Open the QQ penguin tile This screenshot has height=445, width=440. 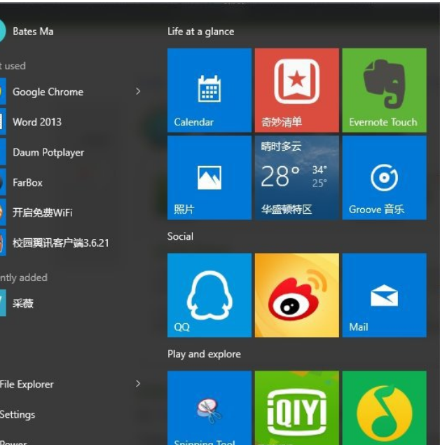pyautogui.click(x=209, y=295)
